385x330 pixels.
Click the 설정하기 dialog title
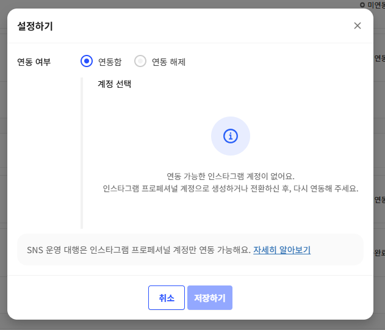point(35,26)
